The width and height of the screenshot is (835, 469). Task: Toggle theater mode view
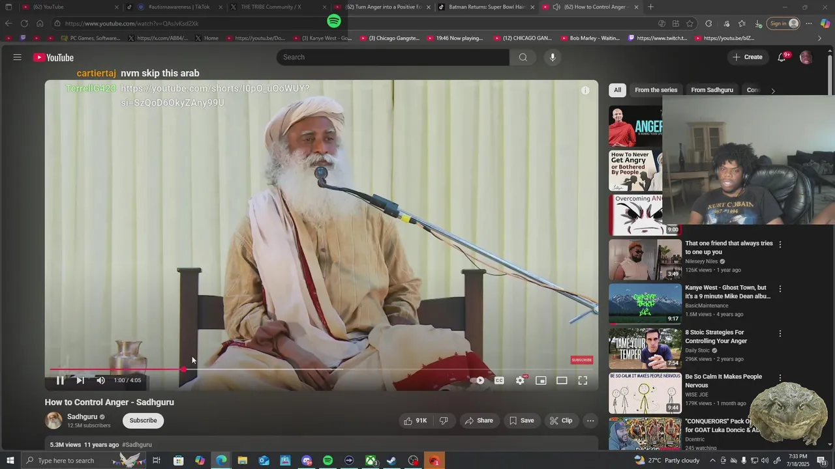click(562, 380)
